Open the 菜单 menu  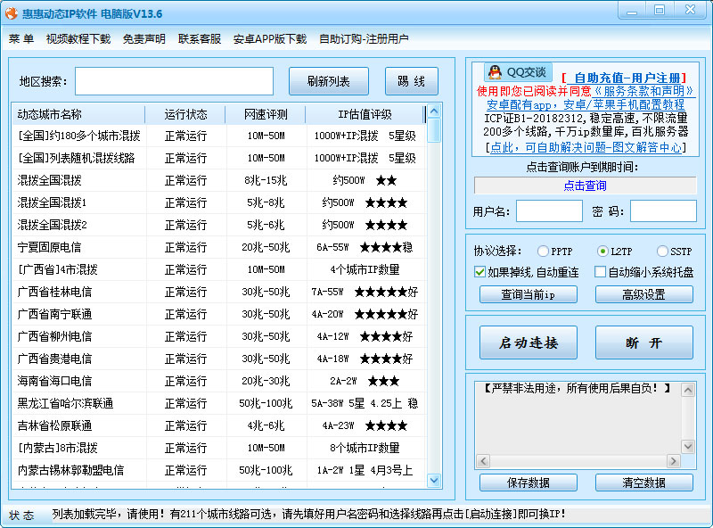tap(22, 38)
